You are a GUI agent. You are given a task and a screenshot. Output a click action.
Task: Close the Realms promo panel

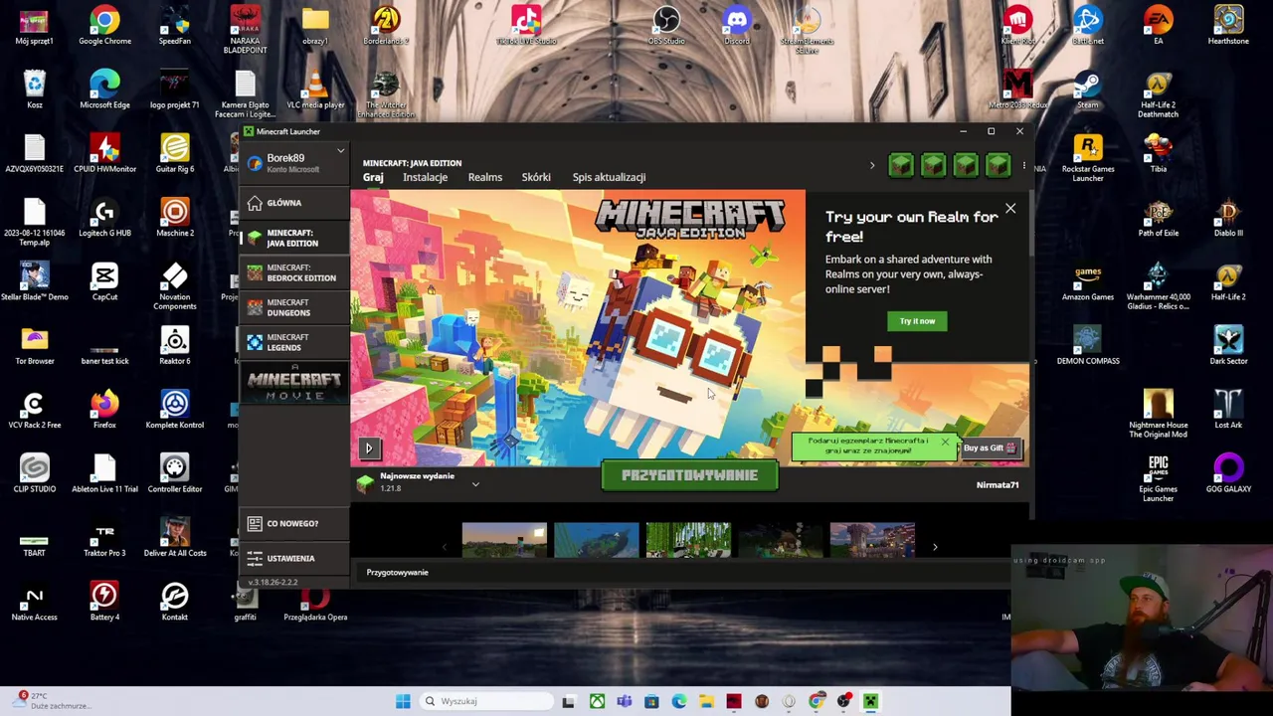tap(1010, 209)
